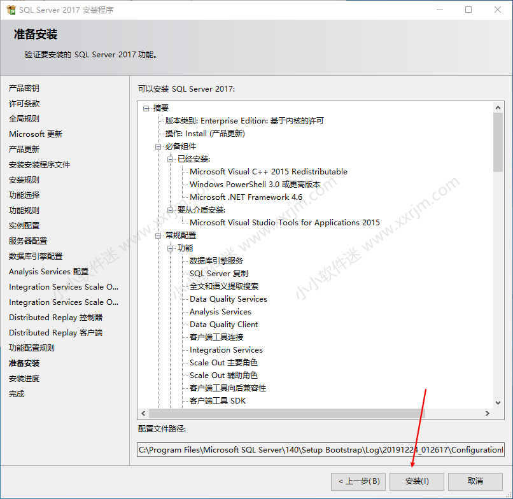This screenshot has height=499, width=513.
Task: Select Microsoft .NET Framework 4.6 row
Action: [x=246, y=197]
